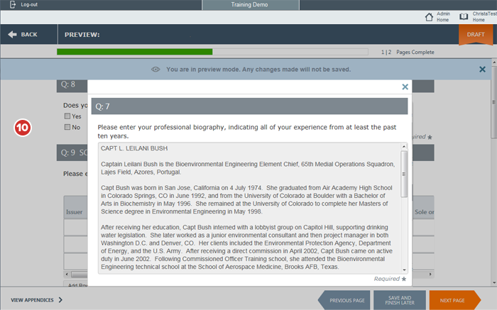Click Save and Finish Later button

pyautogui.click(x=400, y=300)
